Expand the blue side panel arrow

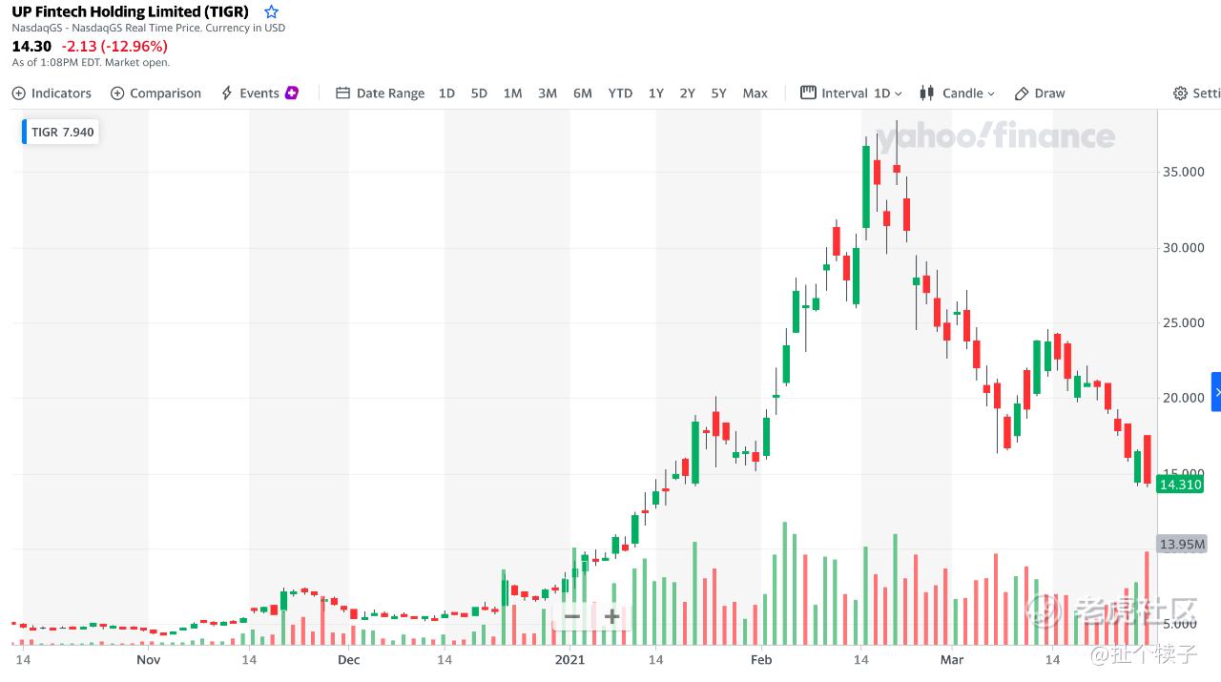pyautogui.click(x=1216, y=392)
